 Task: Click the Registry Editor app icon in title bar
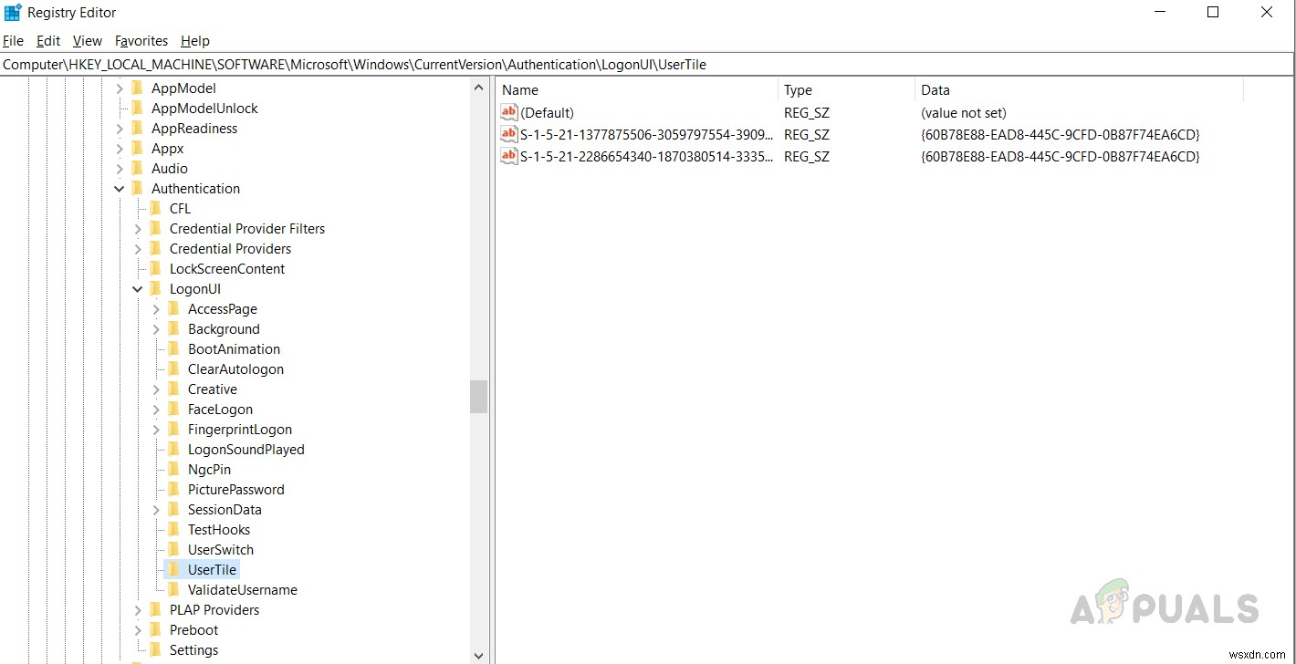click(13, 13)
